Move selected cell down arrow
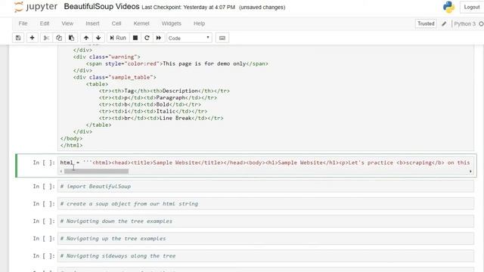Viewport: 484px width, 272px height. pyautogui.click(x=98, y=38)
